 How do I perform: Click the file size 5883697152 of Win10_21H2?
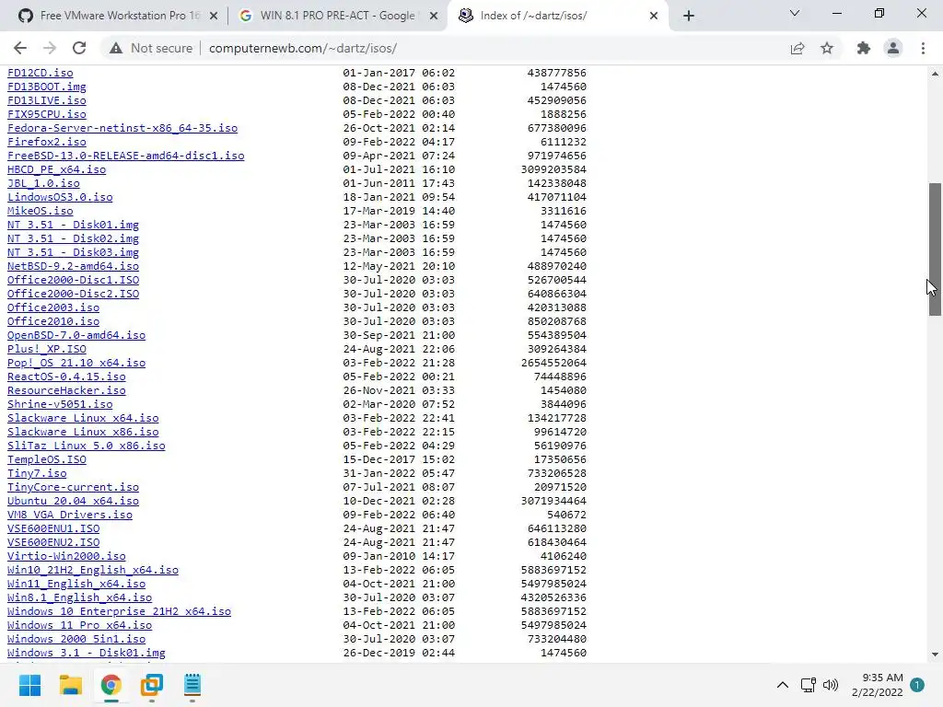(553, 571)
